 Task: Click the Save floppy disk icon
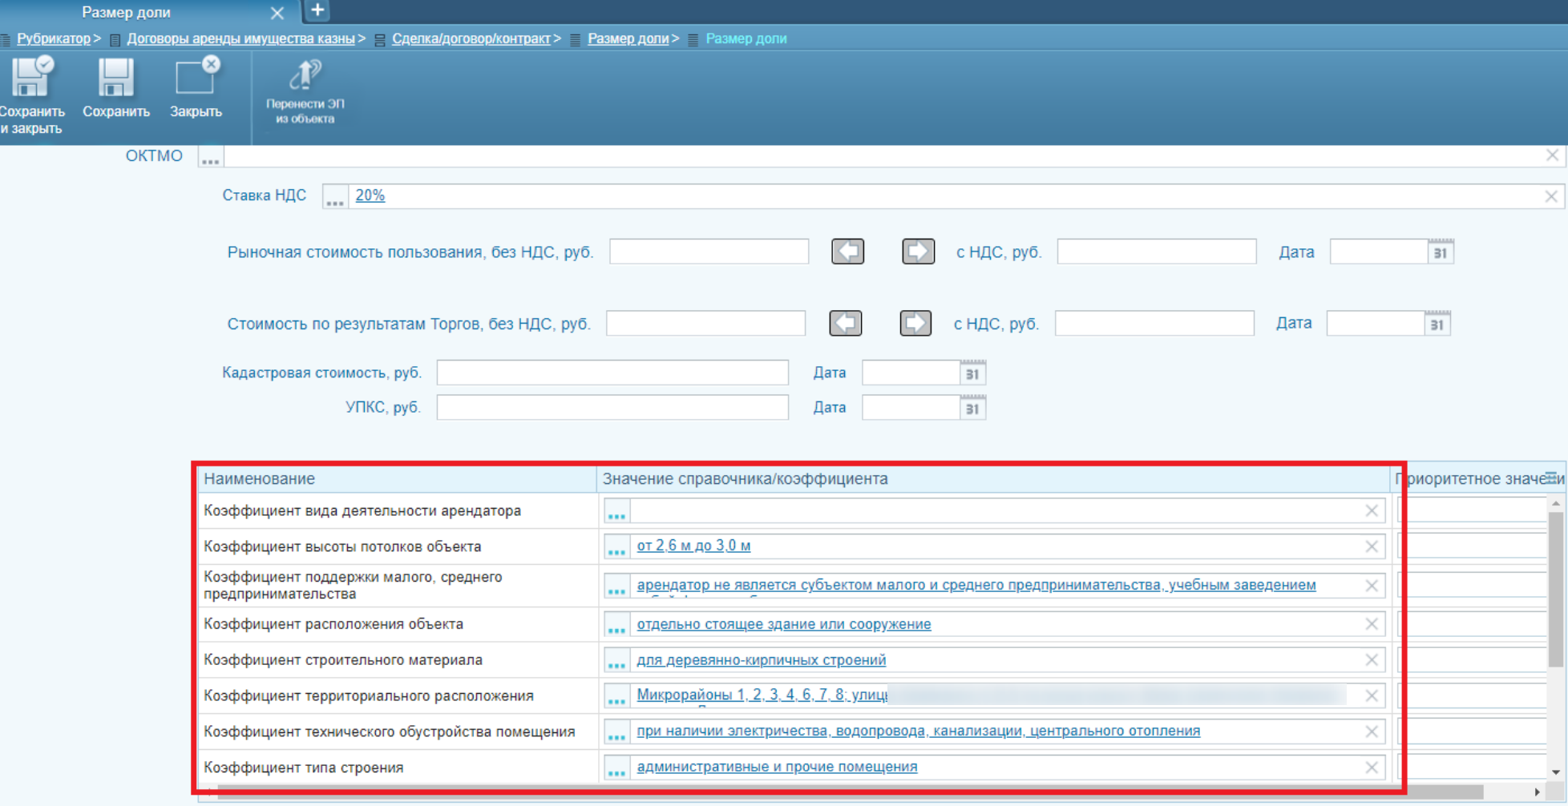[115, 79]
